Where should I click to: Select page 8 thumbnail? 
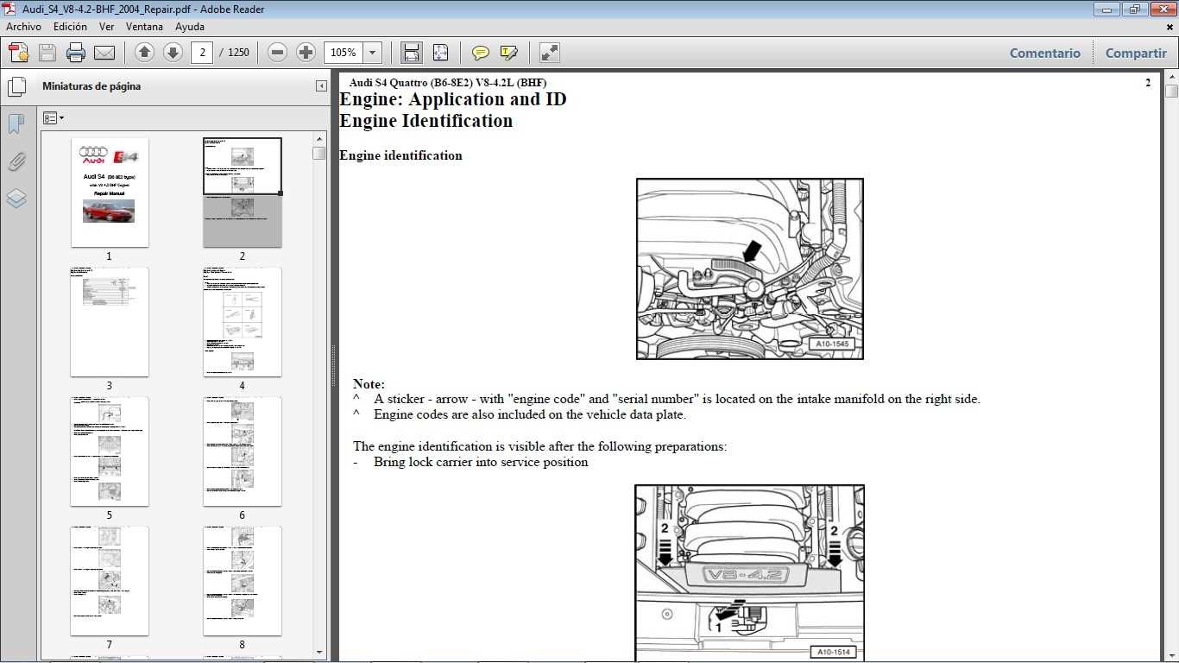click(243, 581)
